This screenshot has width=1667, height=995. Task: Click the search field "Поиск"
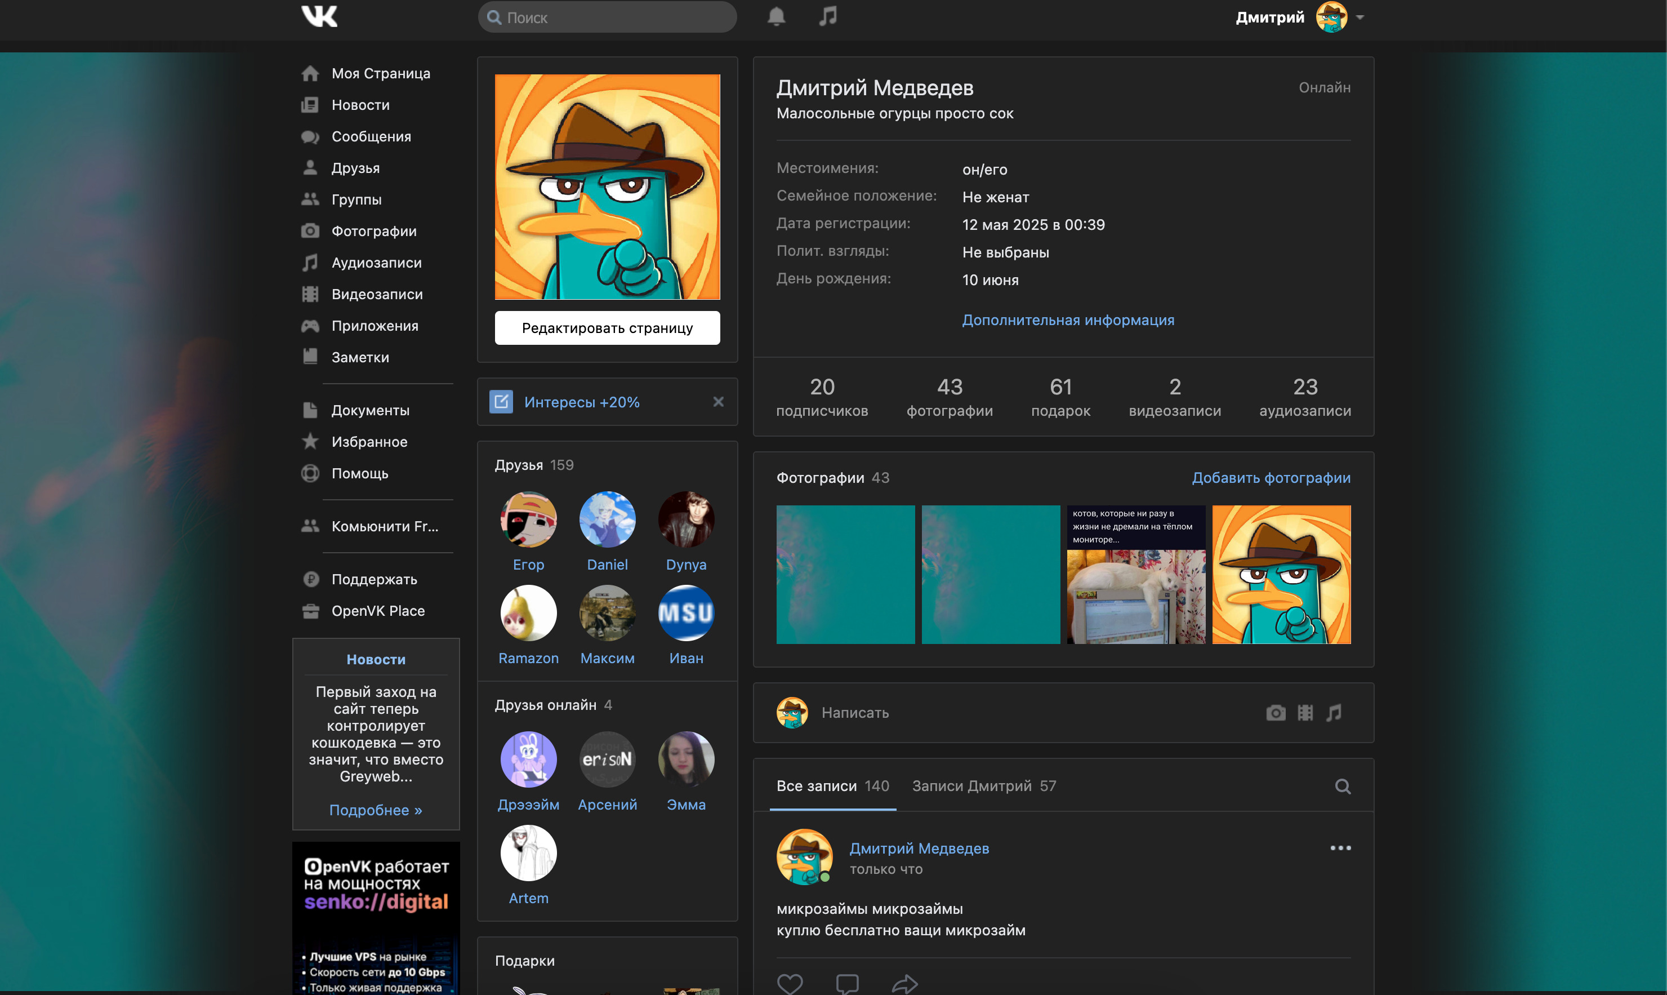click(x=607, y=17)
